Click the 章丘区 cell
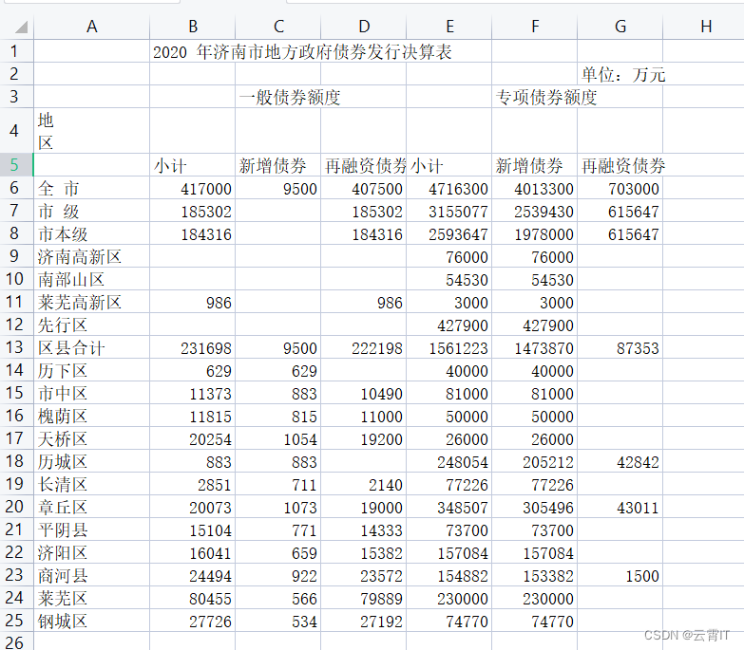This screenshot has width=744, height=650. pyautogui.click(x=91, y=507)
